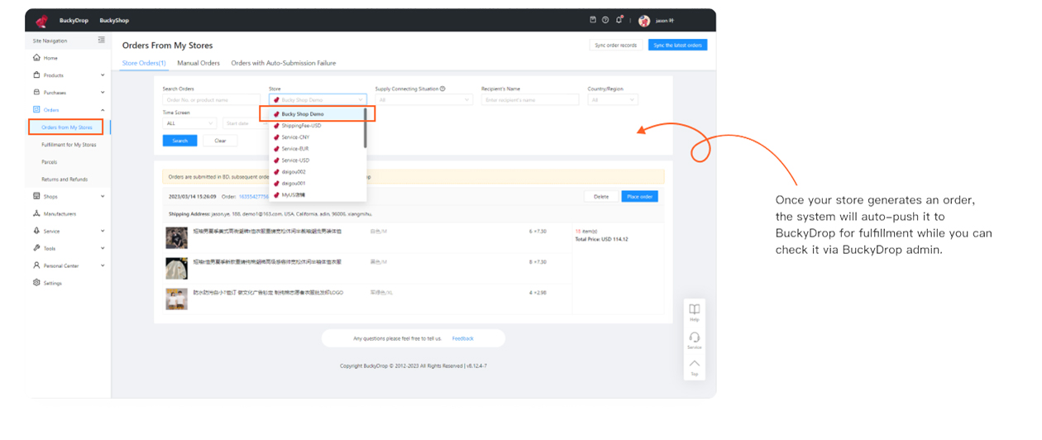Click the Orders icon in sidebar
The height and width of the screenshot is (440, 1042).
(x=36, y=110)
